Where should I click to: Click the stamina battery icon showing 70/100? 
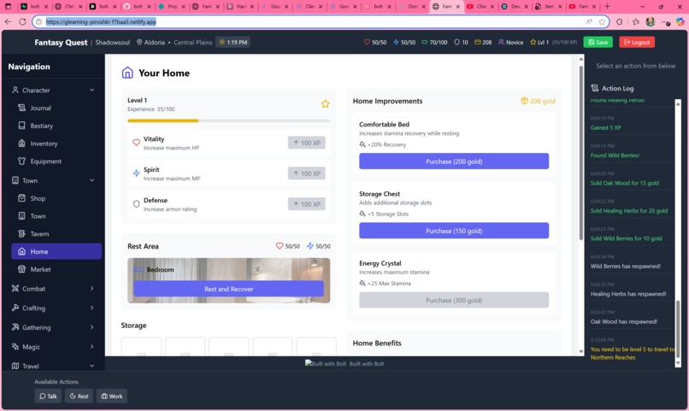[425, 42]
